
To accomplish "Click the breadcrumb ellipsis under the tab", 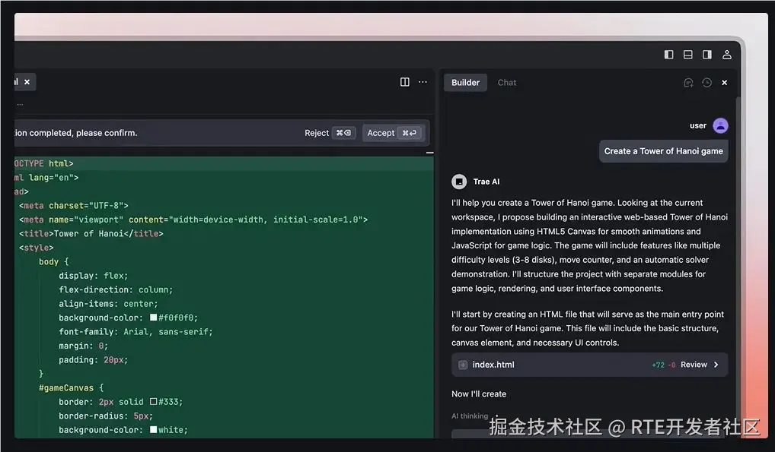I will 20,104.
